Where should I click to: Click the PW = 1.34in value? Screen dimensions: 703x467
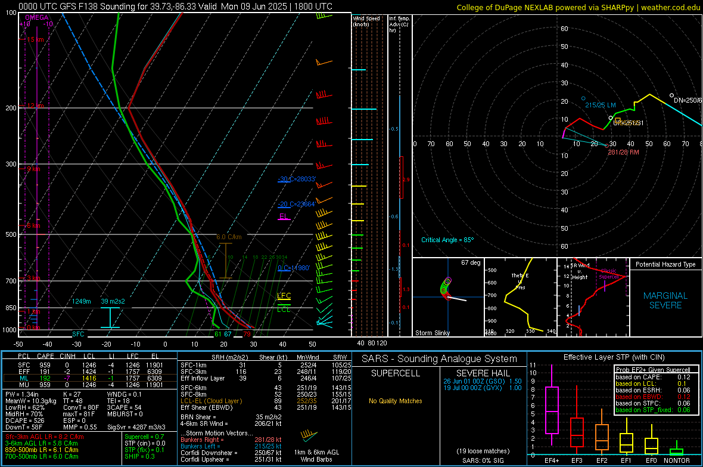pyautogui.click(x=22, y=394)
